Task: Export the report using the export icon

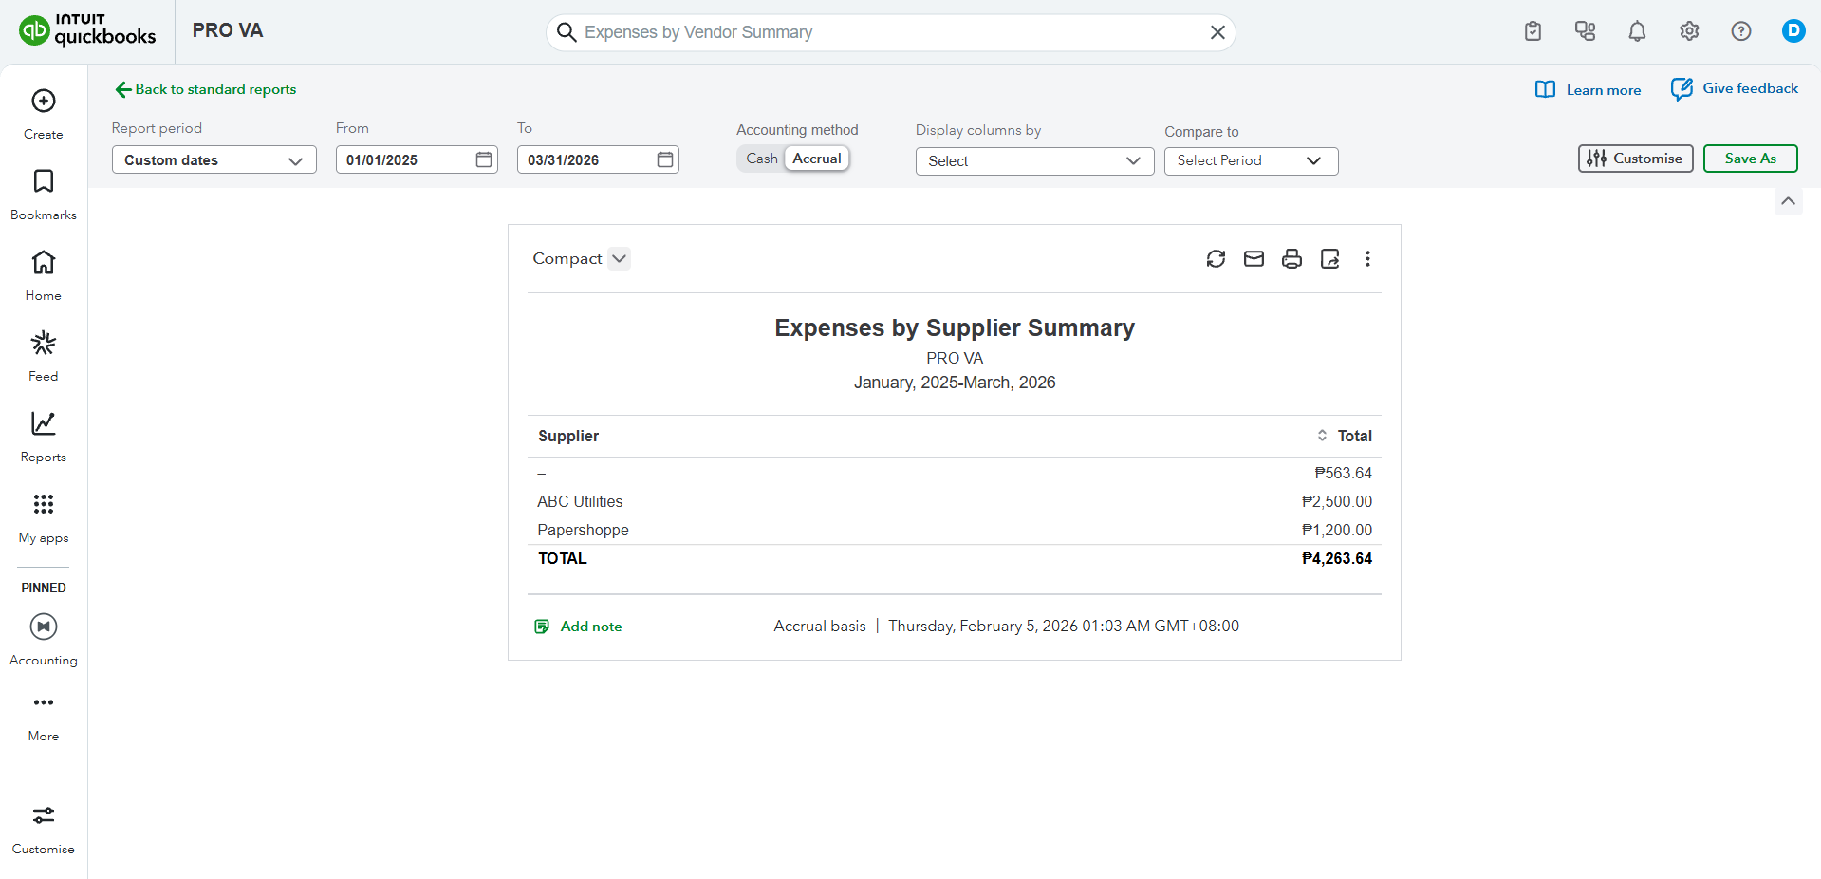Action: pos(1329,259)
